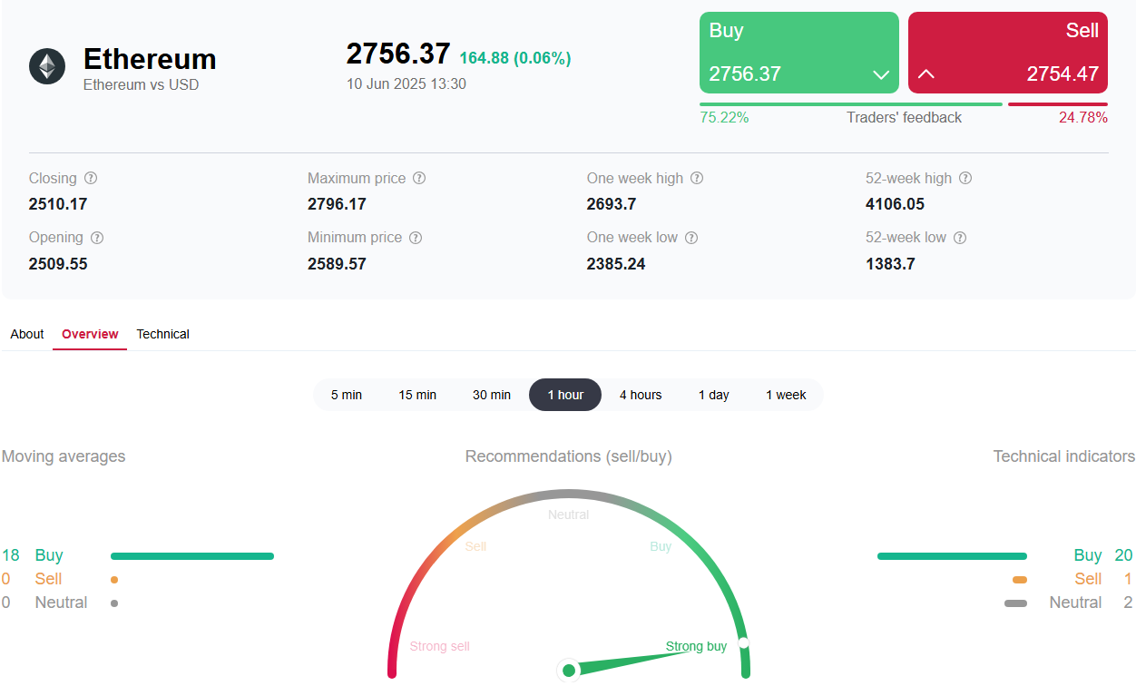Click the Maximum price value 2796.17

click(x=337, y=204)
